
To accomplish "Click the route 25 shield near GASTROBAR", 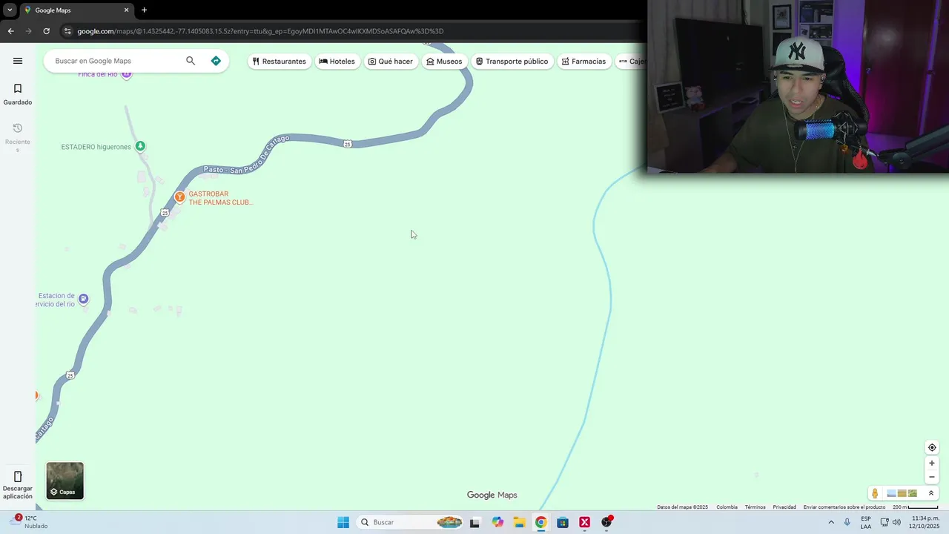I will pos(165,213).
